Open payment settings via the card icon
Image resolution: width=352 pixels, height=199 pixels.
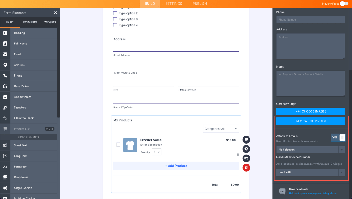click(x=246, y=158)
